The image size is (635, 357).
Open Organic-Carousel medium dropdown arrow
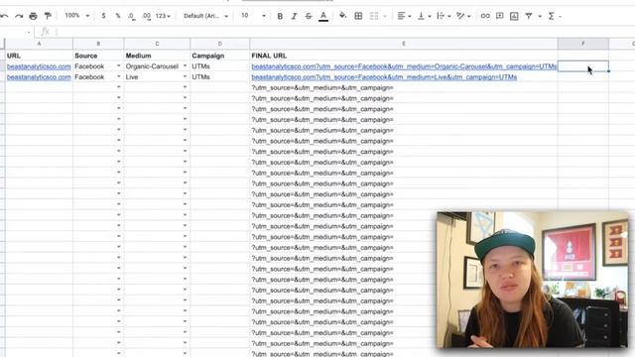pyautogui.click(x=185, y=66)
